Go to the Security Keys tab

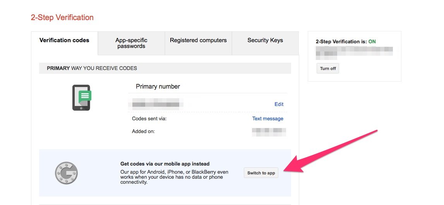pos(265,40)
